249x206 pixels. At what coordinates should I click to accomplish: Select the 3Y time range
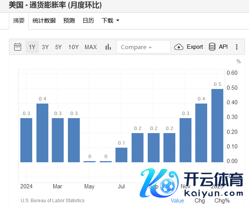[45, 47]
